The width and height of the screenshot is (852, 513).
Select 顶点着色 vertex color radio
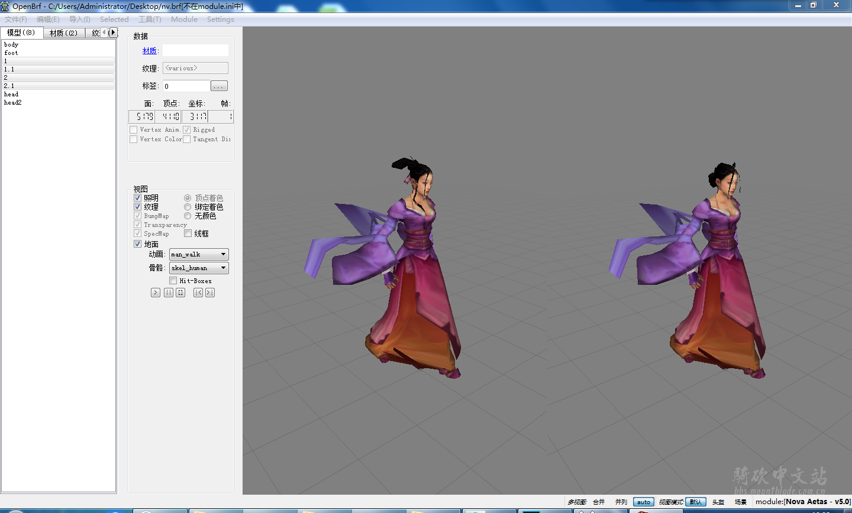click(188, 198)
